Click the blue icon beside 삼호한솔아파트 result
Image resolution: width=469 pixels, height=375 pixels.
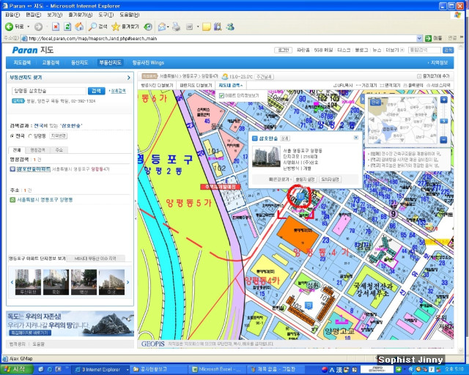point(12,169)
